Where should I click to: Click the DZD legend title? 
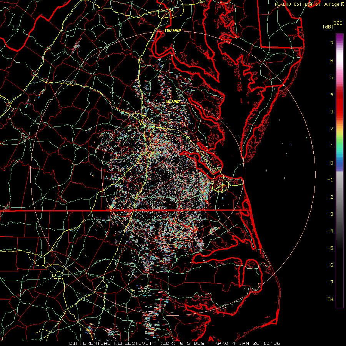pos(338,23)
